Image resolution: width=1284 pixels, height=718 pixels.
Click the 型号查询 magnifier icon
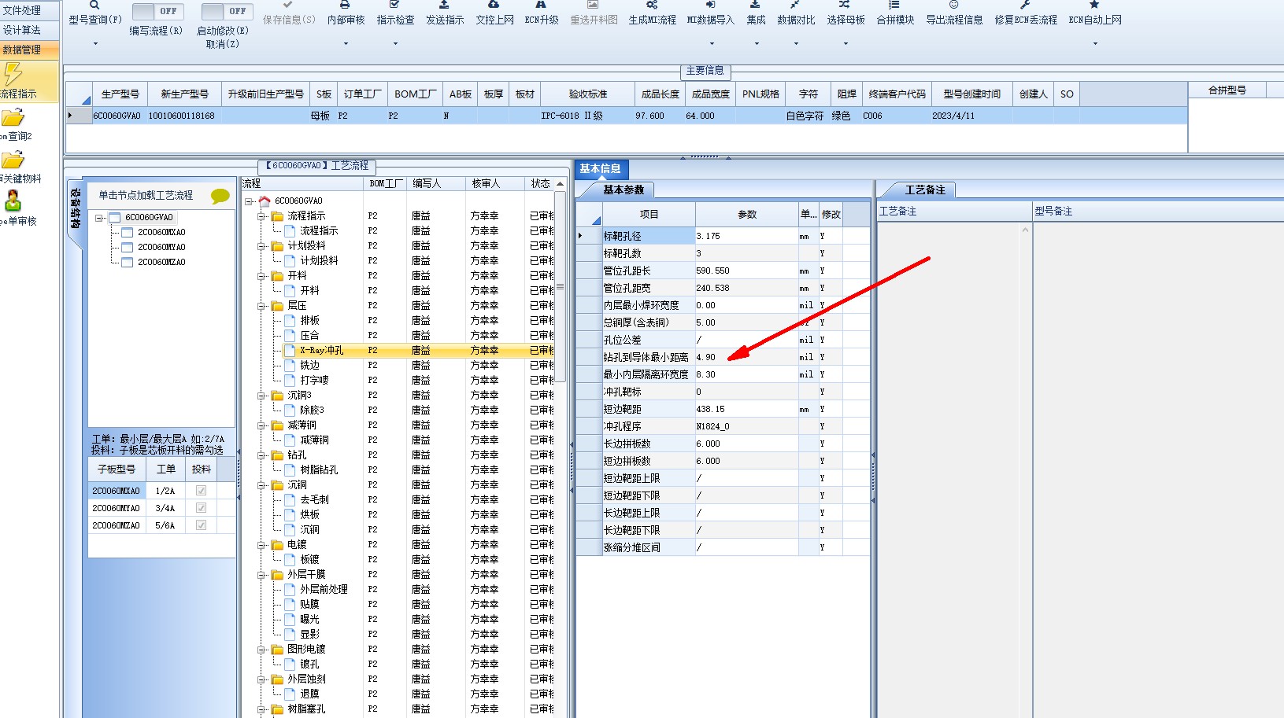(94, 5)
